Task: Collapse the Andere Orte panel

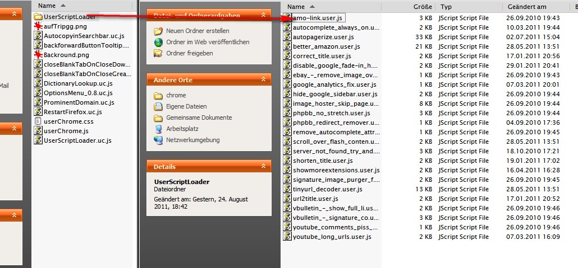Action: [x=264, y=80]
